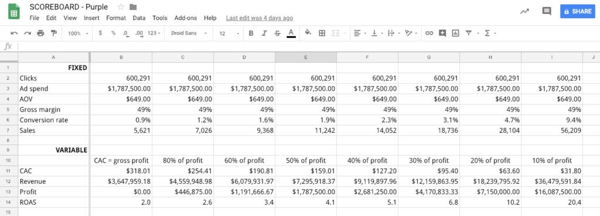600x216 pixels.
Task: Open the 123 more formats dropdown
Action: 154,33
